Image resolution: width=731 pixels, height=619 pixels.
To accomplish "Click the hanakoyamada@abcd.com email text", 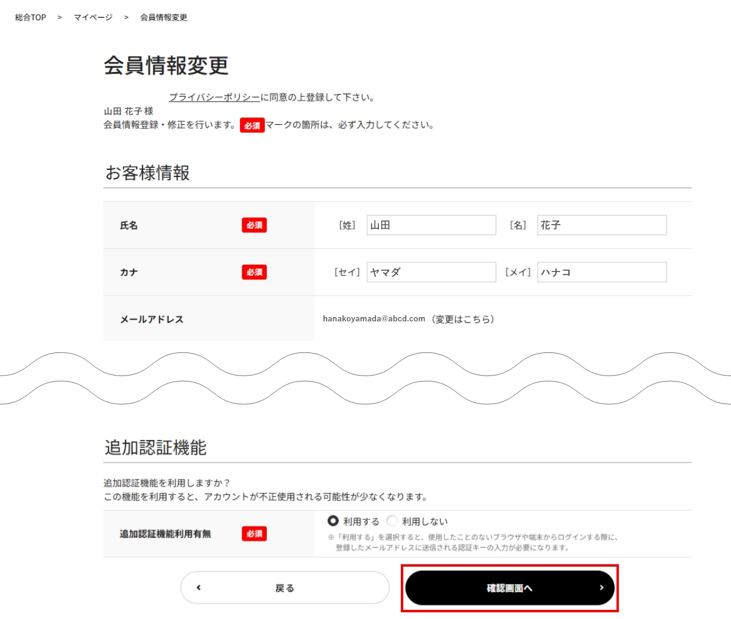I will pos(374,319).
